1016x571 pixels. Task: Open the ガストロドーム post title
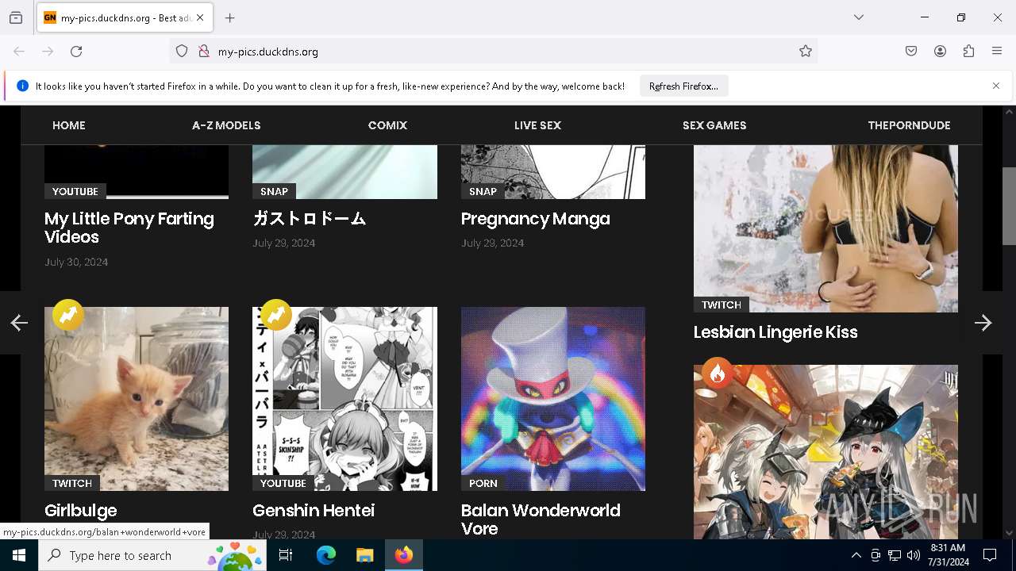click(x=310, y=219)
